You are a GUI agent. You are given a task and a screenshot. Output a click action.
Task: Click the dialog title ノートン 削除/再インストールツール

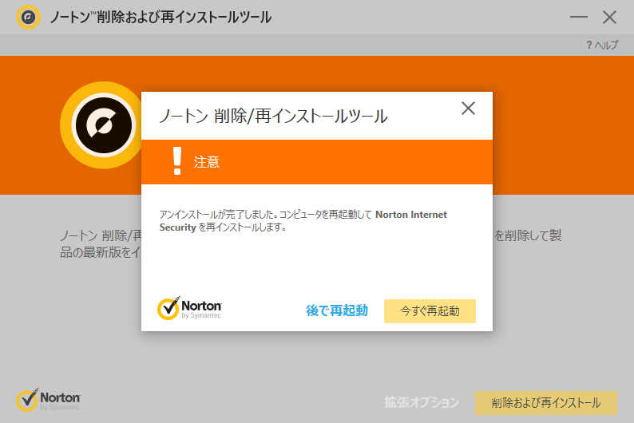coord(273,117)
